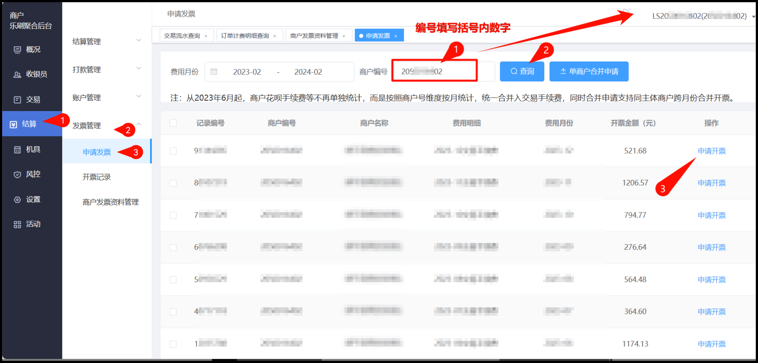The height and width of the screenshot is (363, 758).
Task: Click the 收银员 cashier icon
Action: pyautogui.click(x=17, y=74)
